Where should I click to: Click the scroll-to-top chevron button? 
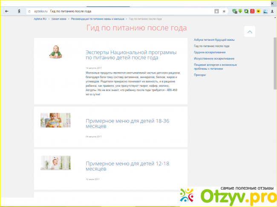250,32
